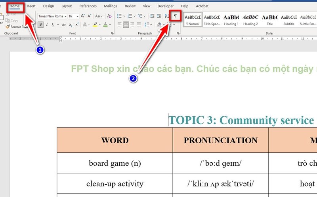Open line and paragraph spacing

tap(148, 25)
